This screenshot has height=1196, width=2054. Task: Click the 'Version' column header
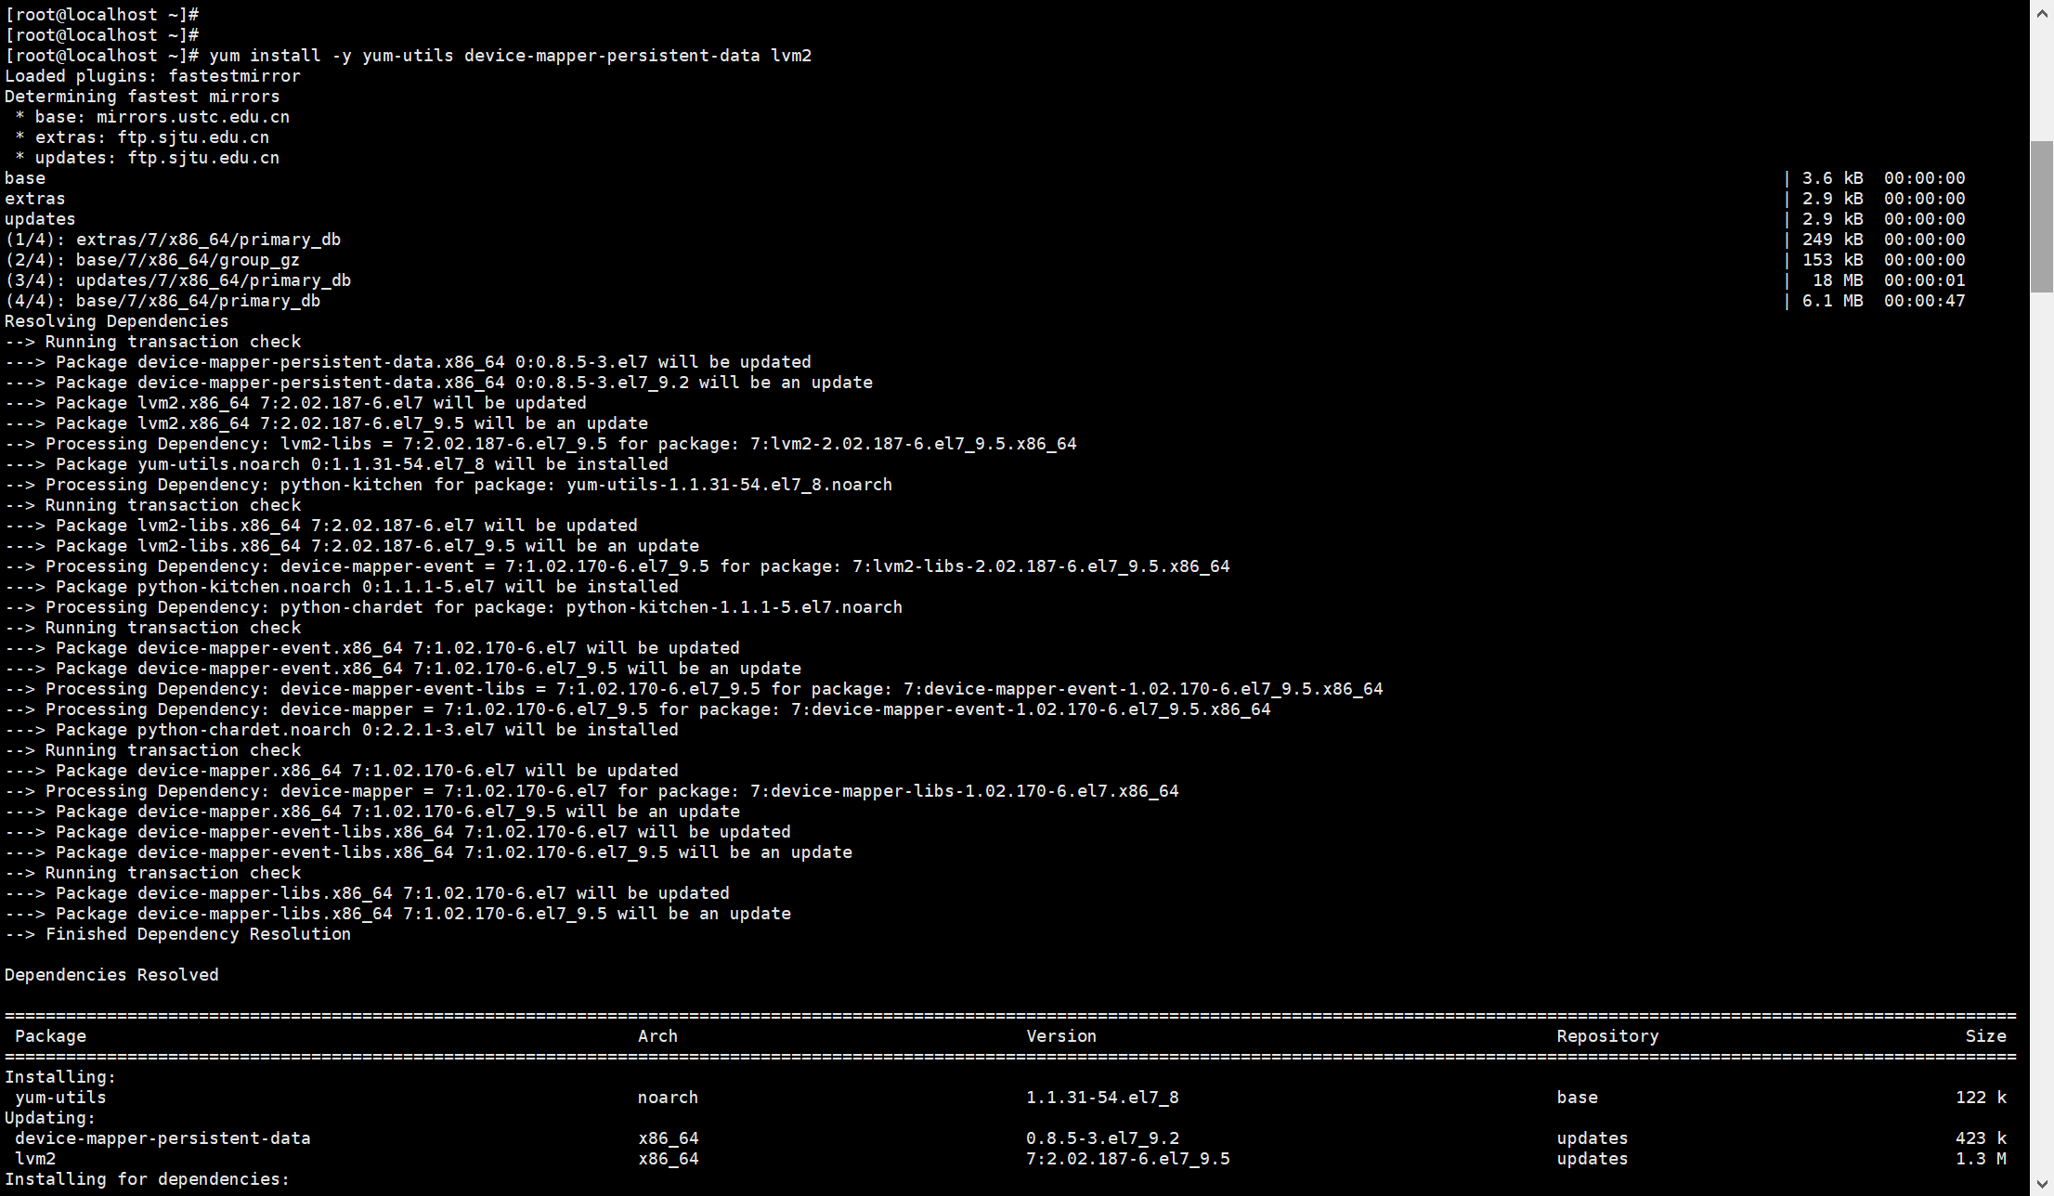1060,1036
